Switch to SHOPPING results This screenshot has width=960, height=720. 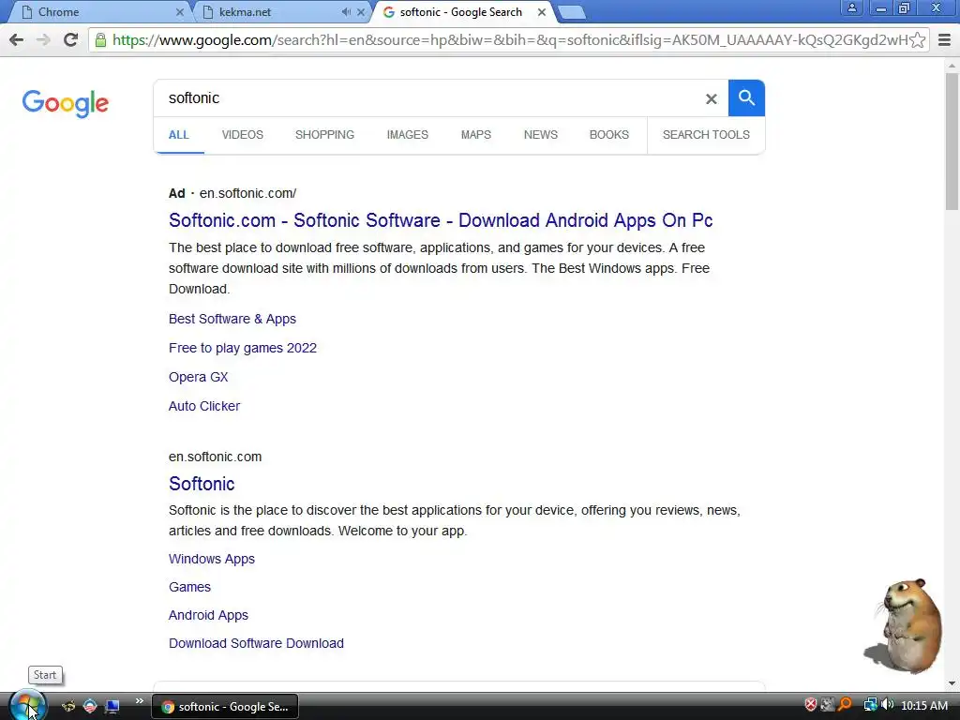324,135
